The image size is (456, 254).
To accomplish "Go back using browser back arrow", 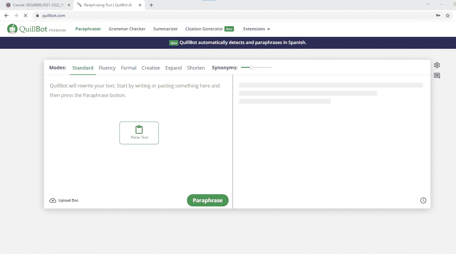I will pos(7,15).
